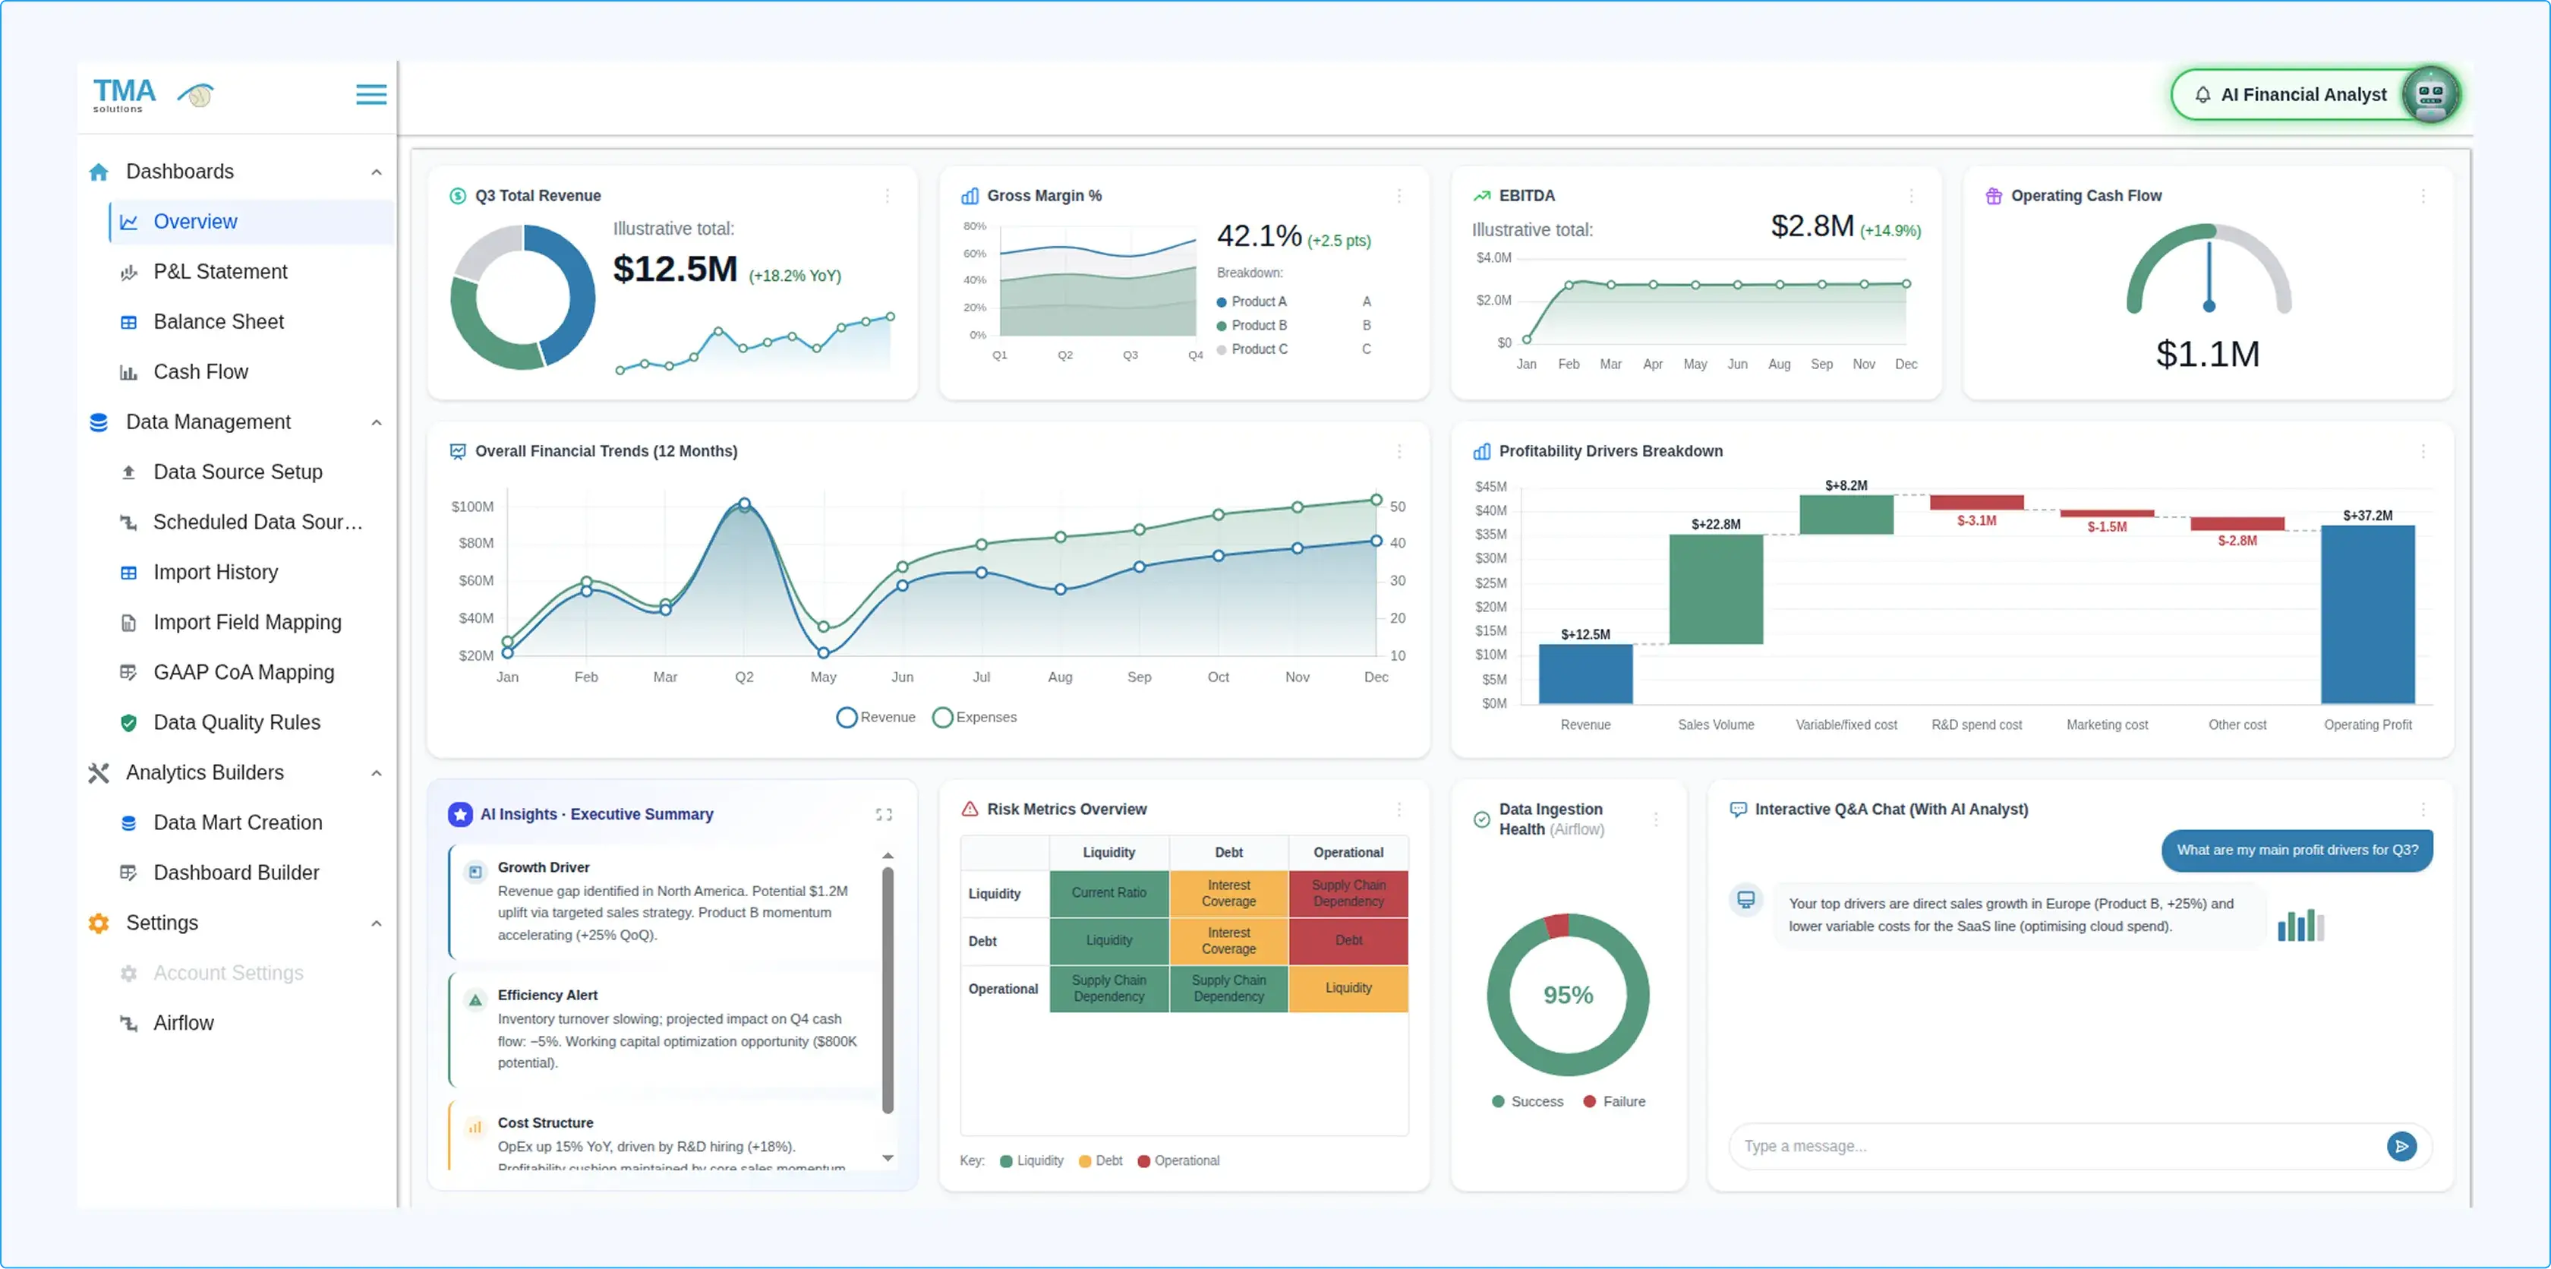Click the AI Financial Analyst robot avatar
Image resolution: width=2551 pixels, height=1269 pixels.
(2430, 94)
